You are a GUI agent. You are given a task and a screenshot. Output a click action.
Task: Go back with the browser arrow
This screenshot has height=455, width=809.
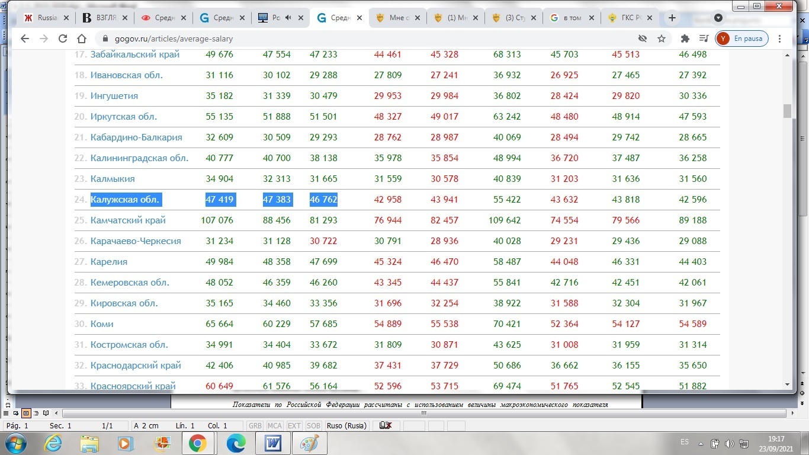[x=24, y=39]
